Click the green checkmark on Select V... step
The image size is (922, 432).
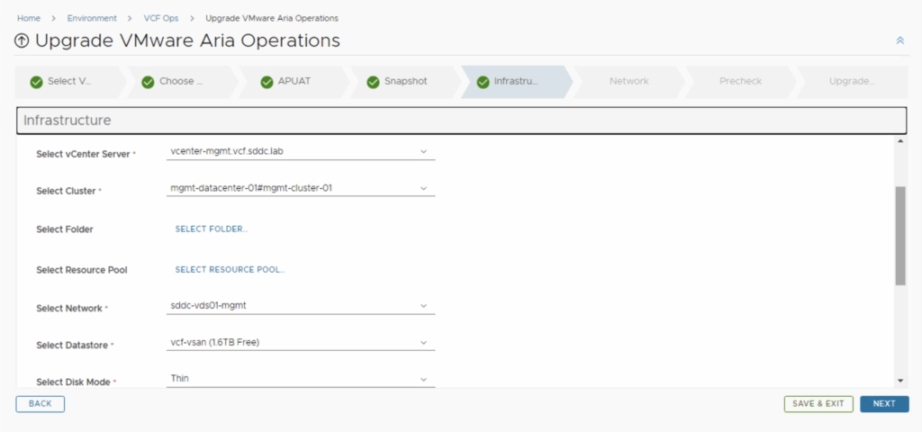pos(36,82)
